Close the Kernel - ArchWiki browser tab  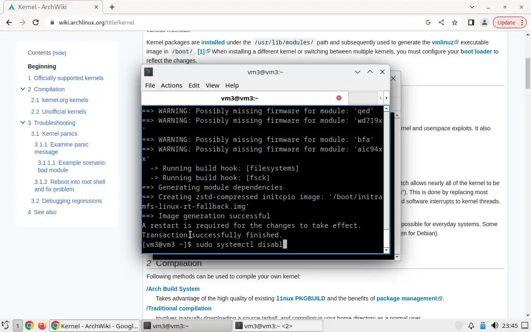[x=96, y=7]
